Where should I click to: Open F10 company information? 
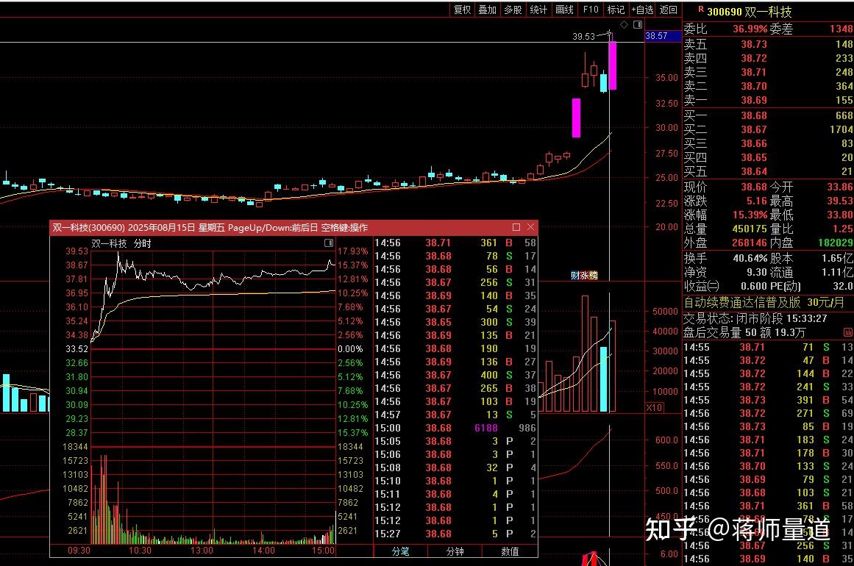(x=591, y=10)
